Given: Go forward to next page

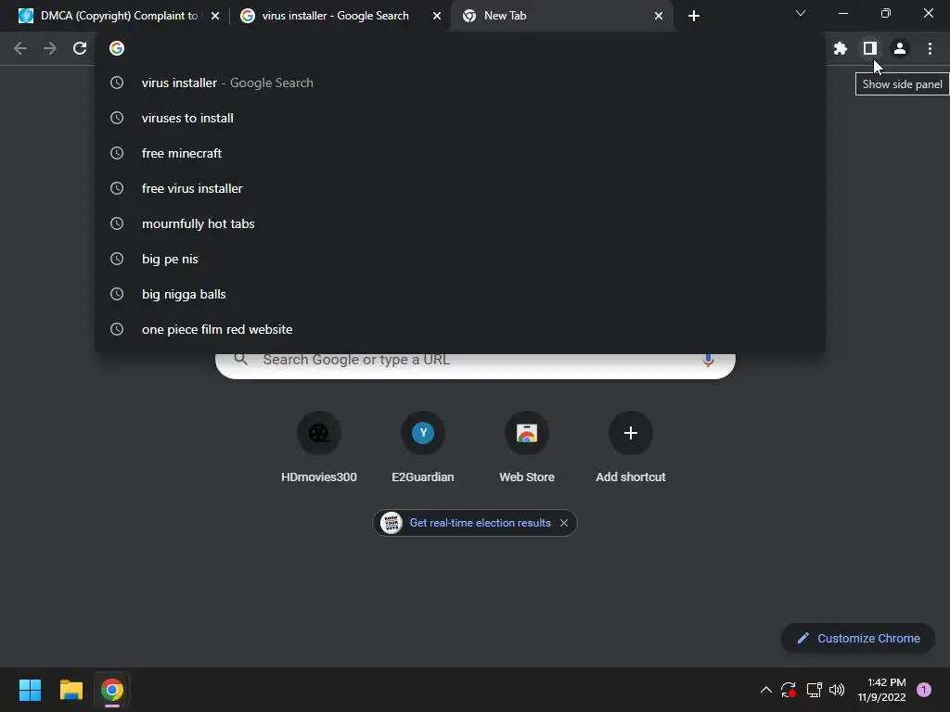Looking at the screenshot, I should (x=50, y=48).
